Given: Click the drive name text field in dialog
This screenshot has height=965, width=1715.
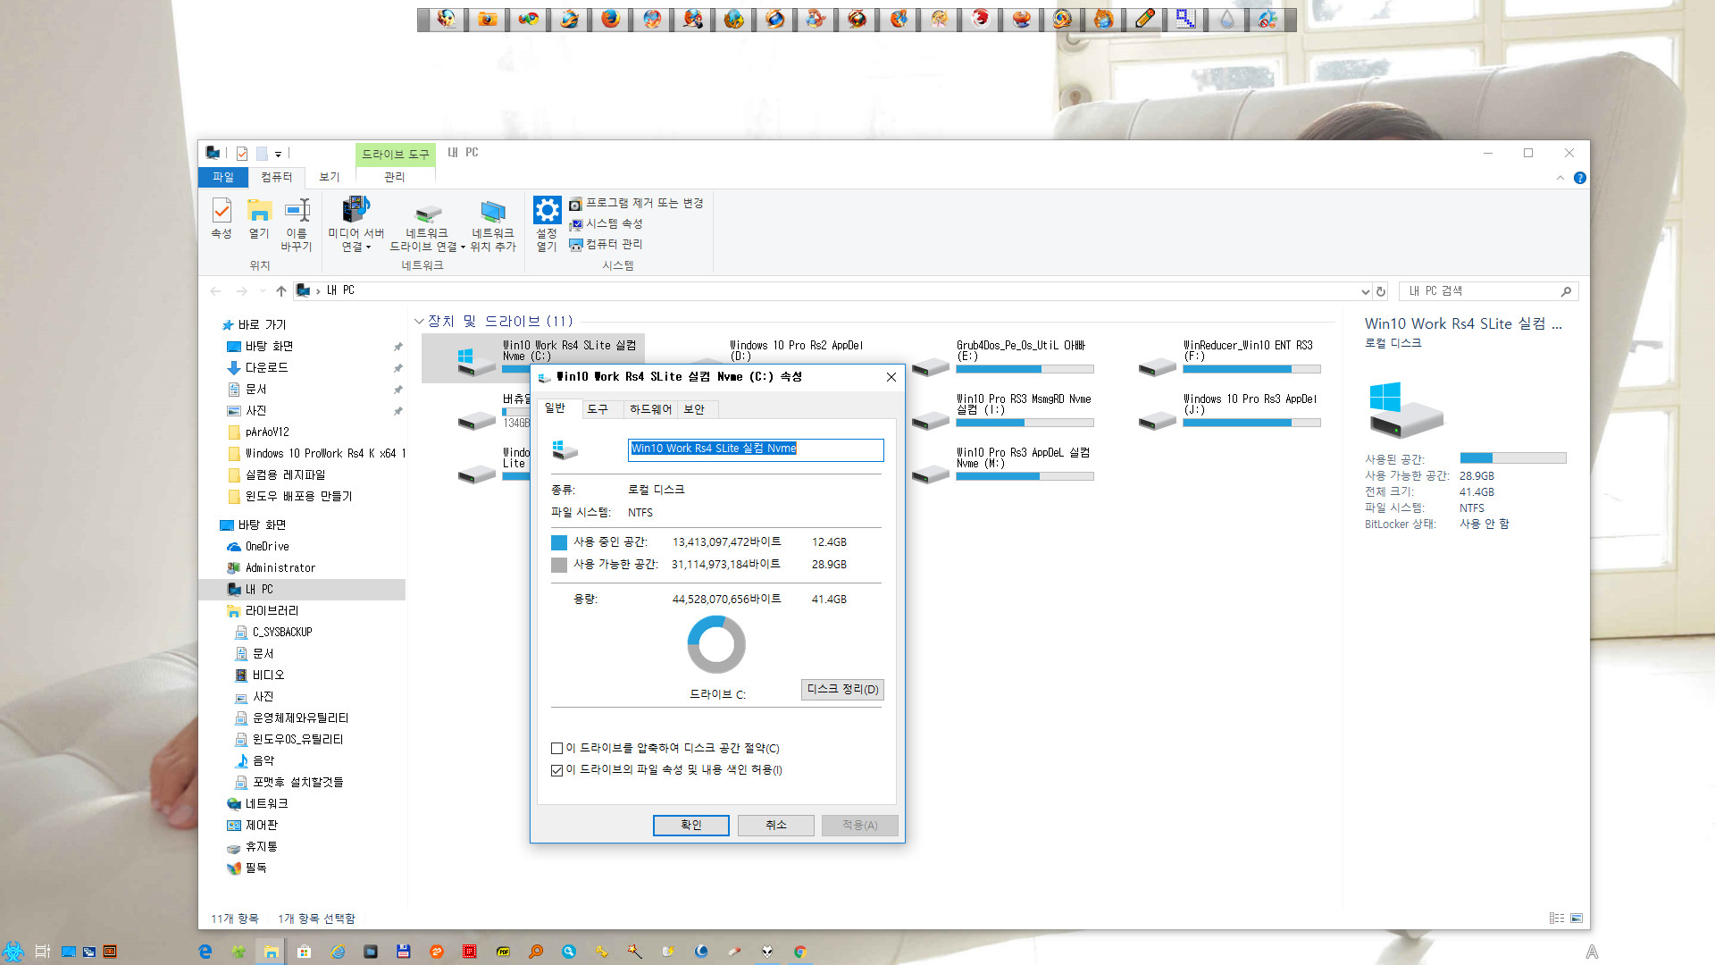Looking at the screenshot, I should tap(756, 449).
